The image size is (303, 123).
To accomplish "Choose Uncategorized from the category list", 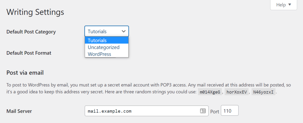I will pos(104,47).
